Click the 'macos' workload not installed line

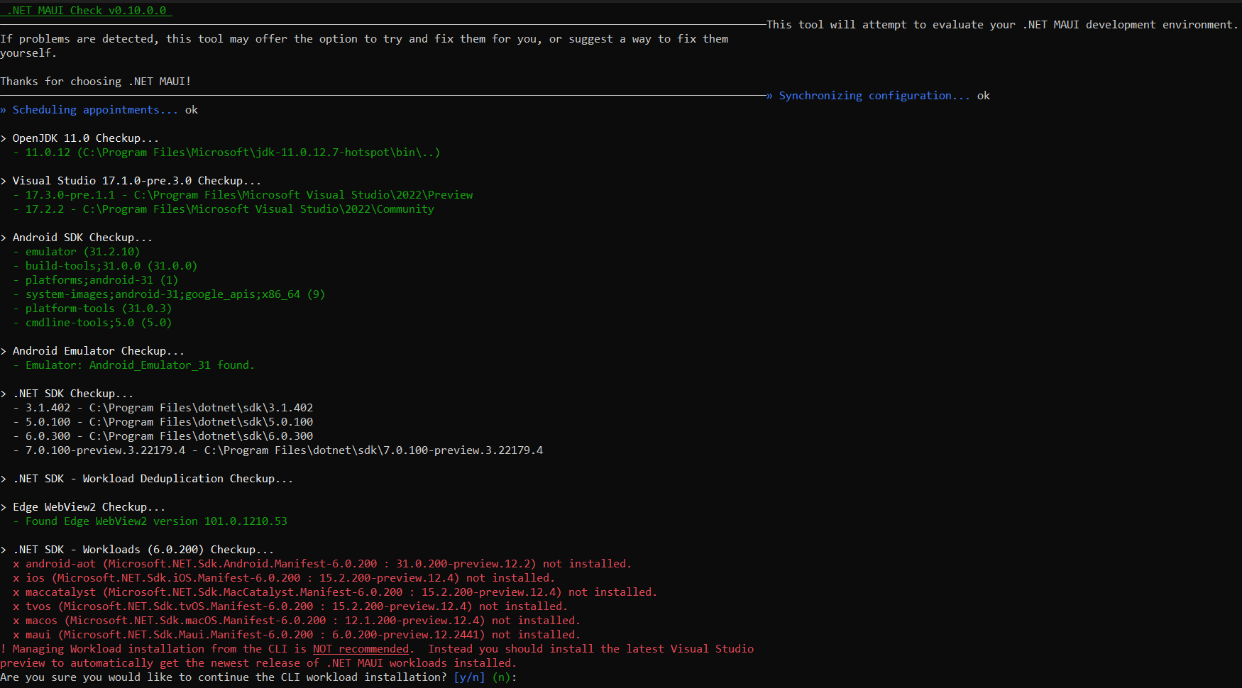pos(297,621)
